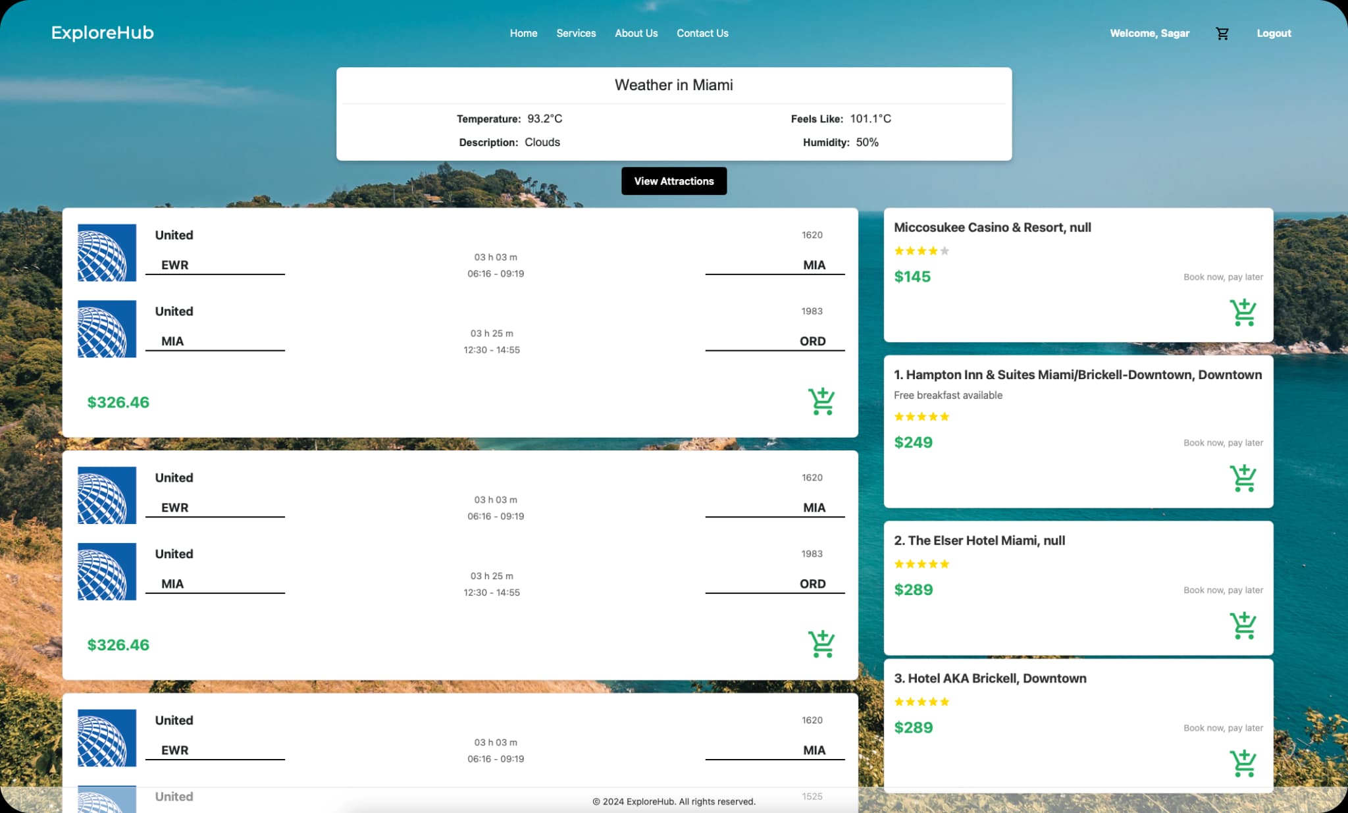This screenshot has width=1348, height=813.
Task: Click Hampton Inn five-star rating
Action: coord(921,417)
